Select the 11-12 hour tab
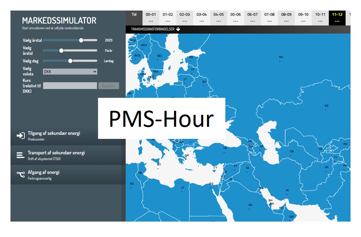 click(337, 18)
